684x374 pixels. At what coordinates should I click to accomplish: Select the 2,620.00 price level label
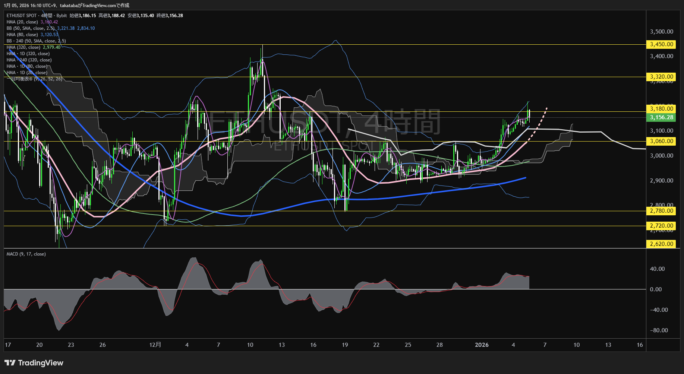pyautogui.click(x=662, y=244)
